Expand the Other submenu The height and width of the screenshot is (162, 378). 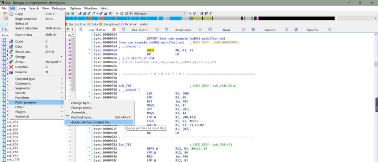[x=37, y=107]
